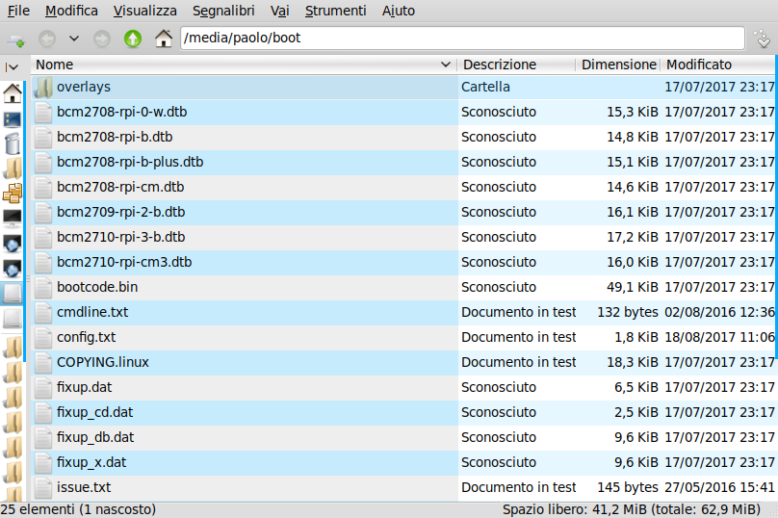Screen dimensions: 778x518
Task: Select the Desktop place in the sidebar
Action: [12, 119]
